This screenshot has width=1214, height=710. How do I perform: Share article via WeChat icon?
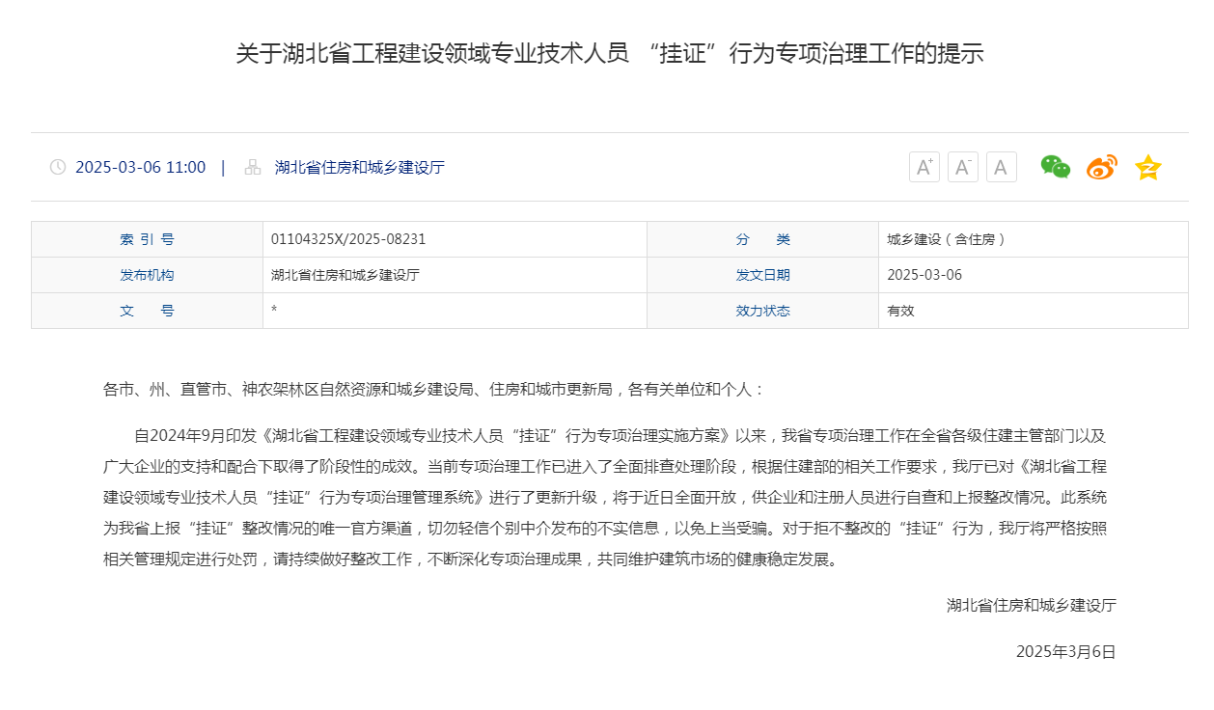tap(1055, 167)
